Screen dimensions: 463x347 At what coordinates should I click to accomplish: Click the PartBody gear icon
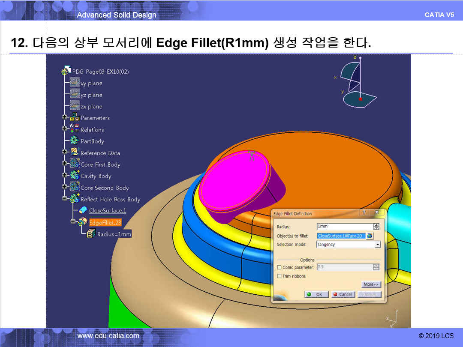coord(75,141)
